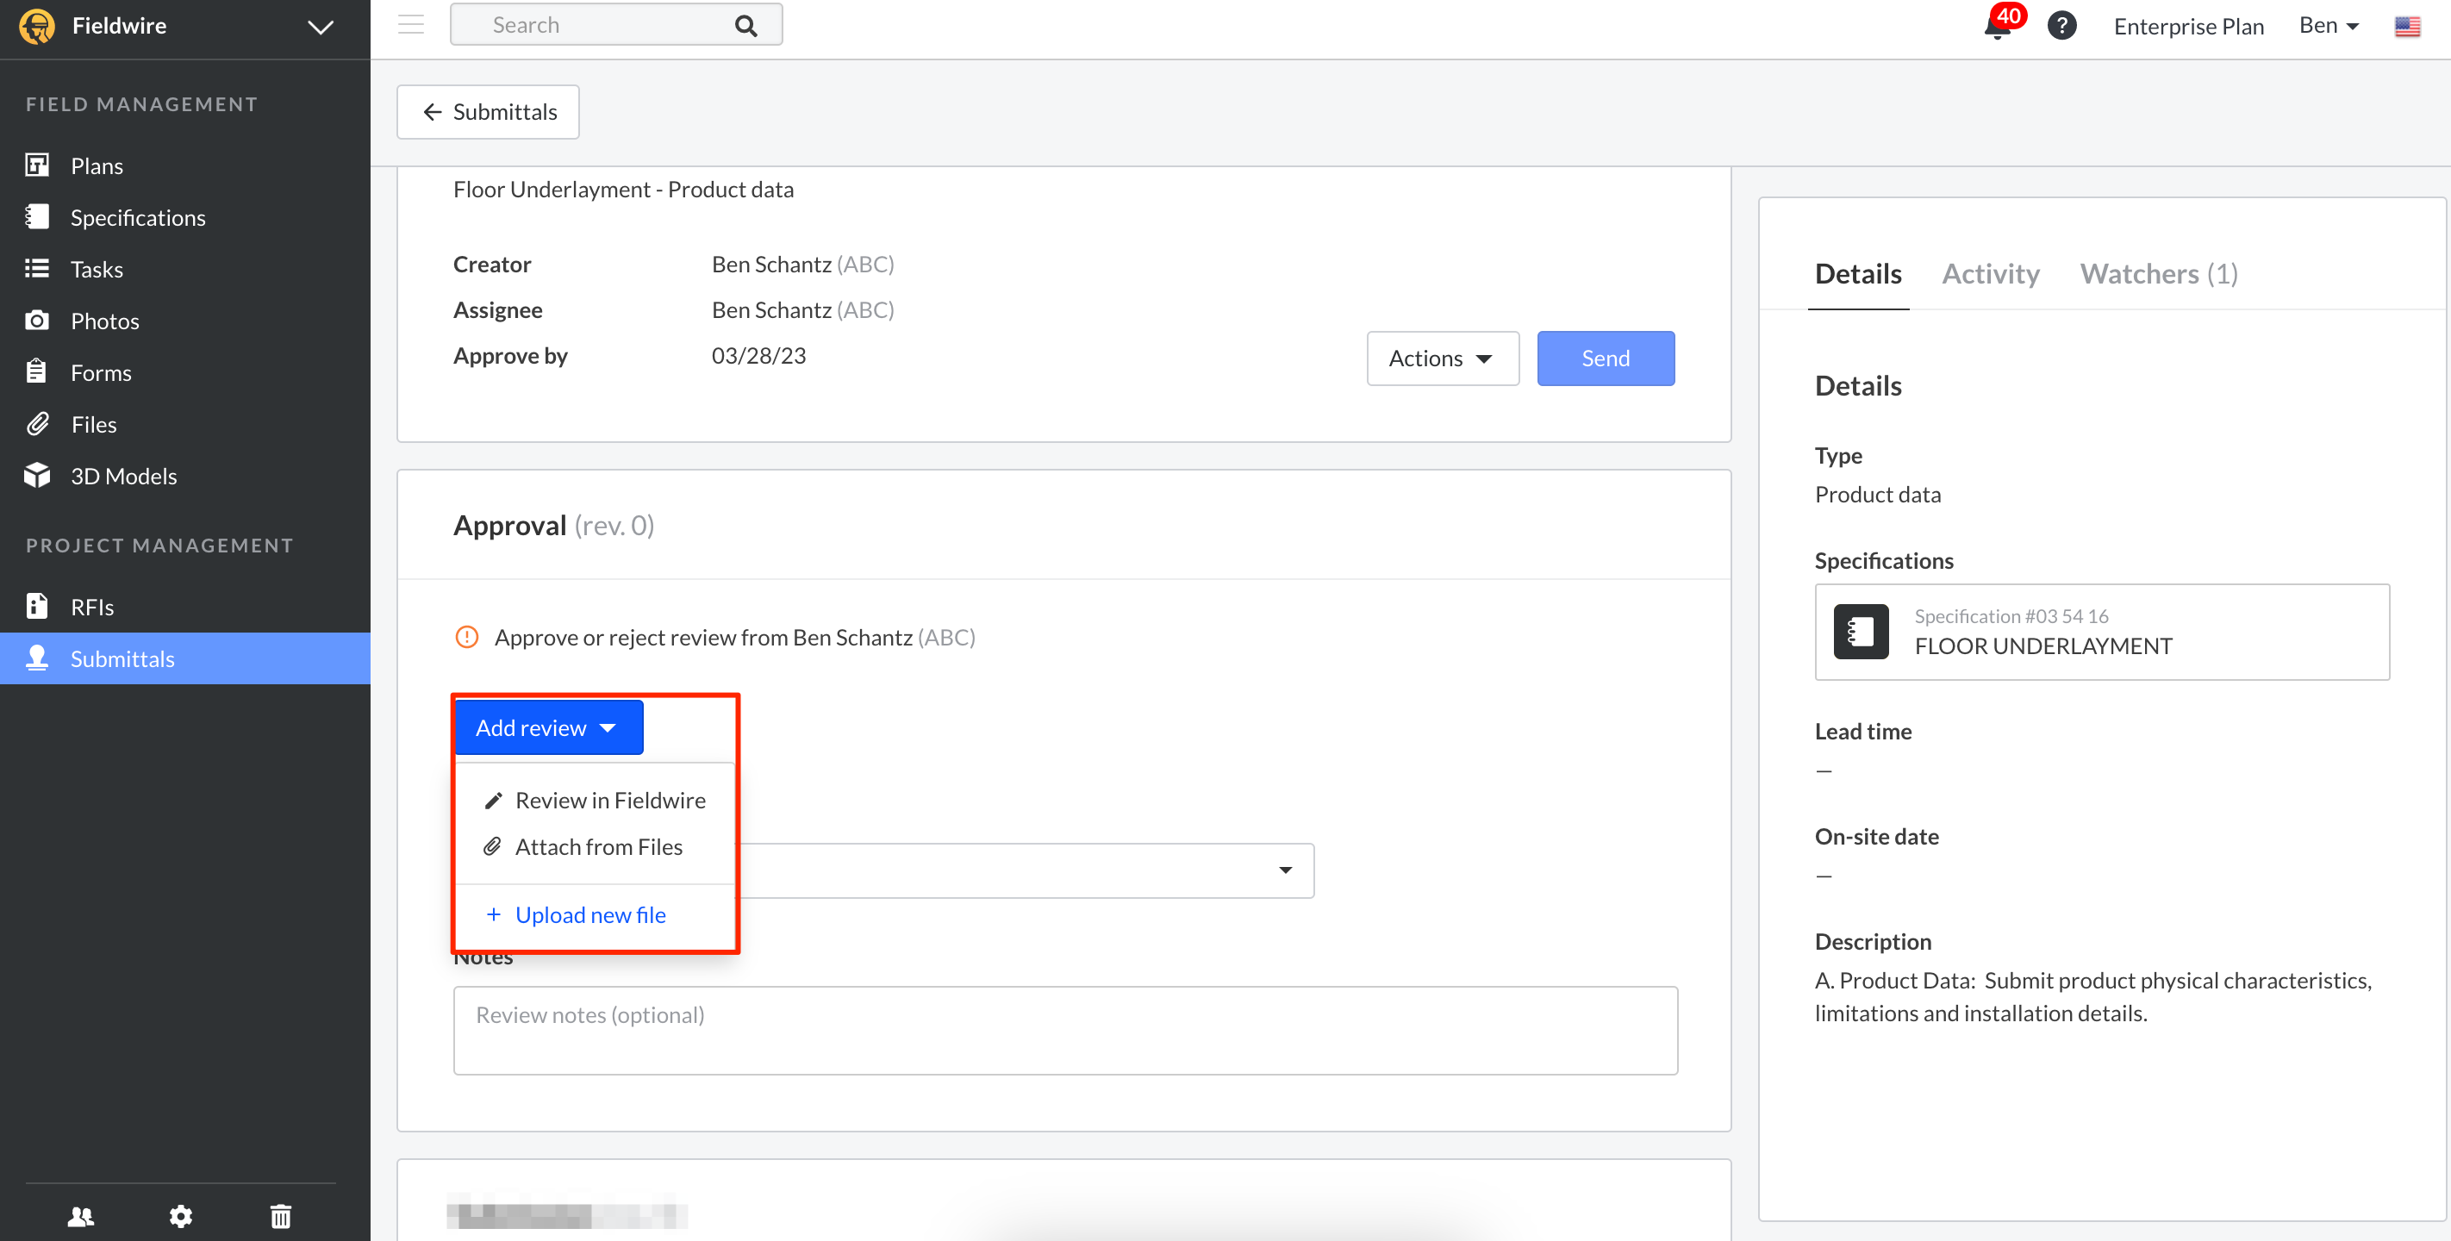Click the Send button
This screenshot has width=2451, height=1241.
1606,358
